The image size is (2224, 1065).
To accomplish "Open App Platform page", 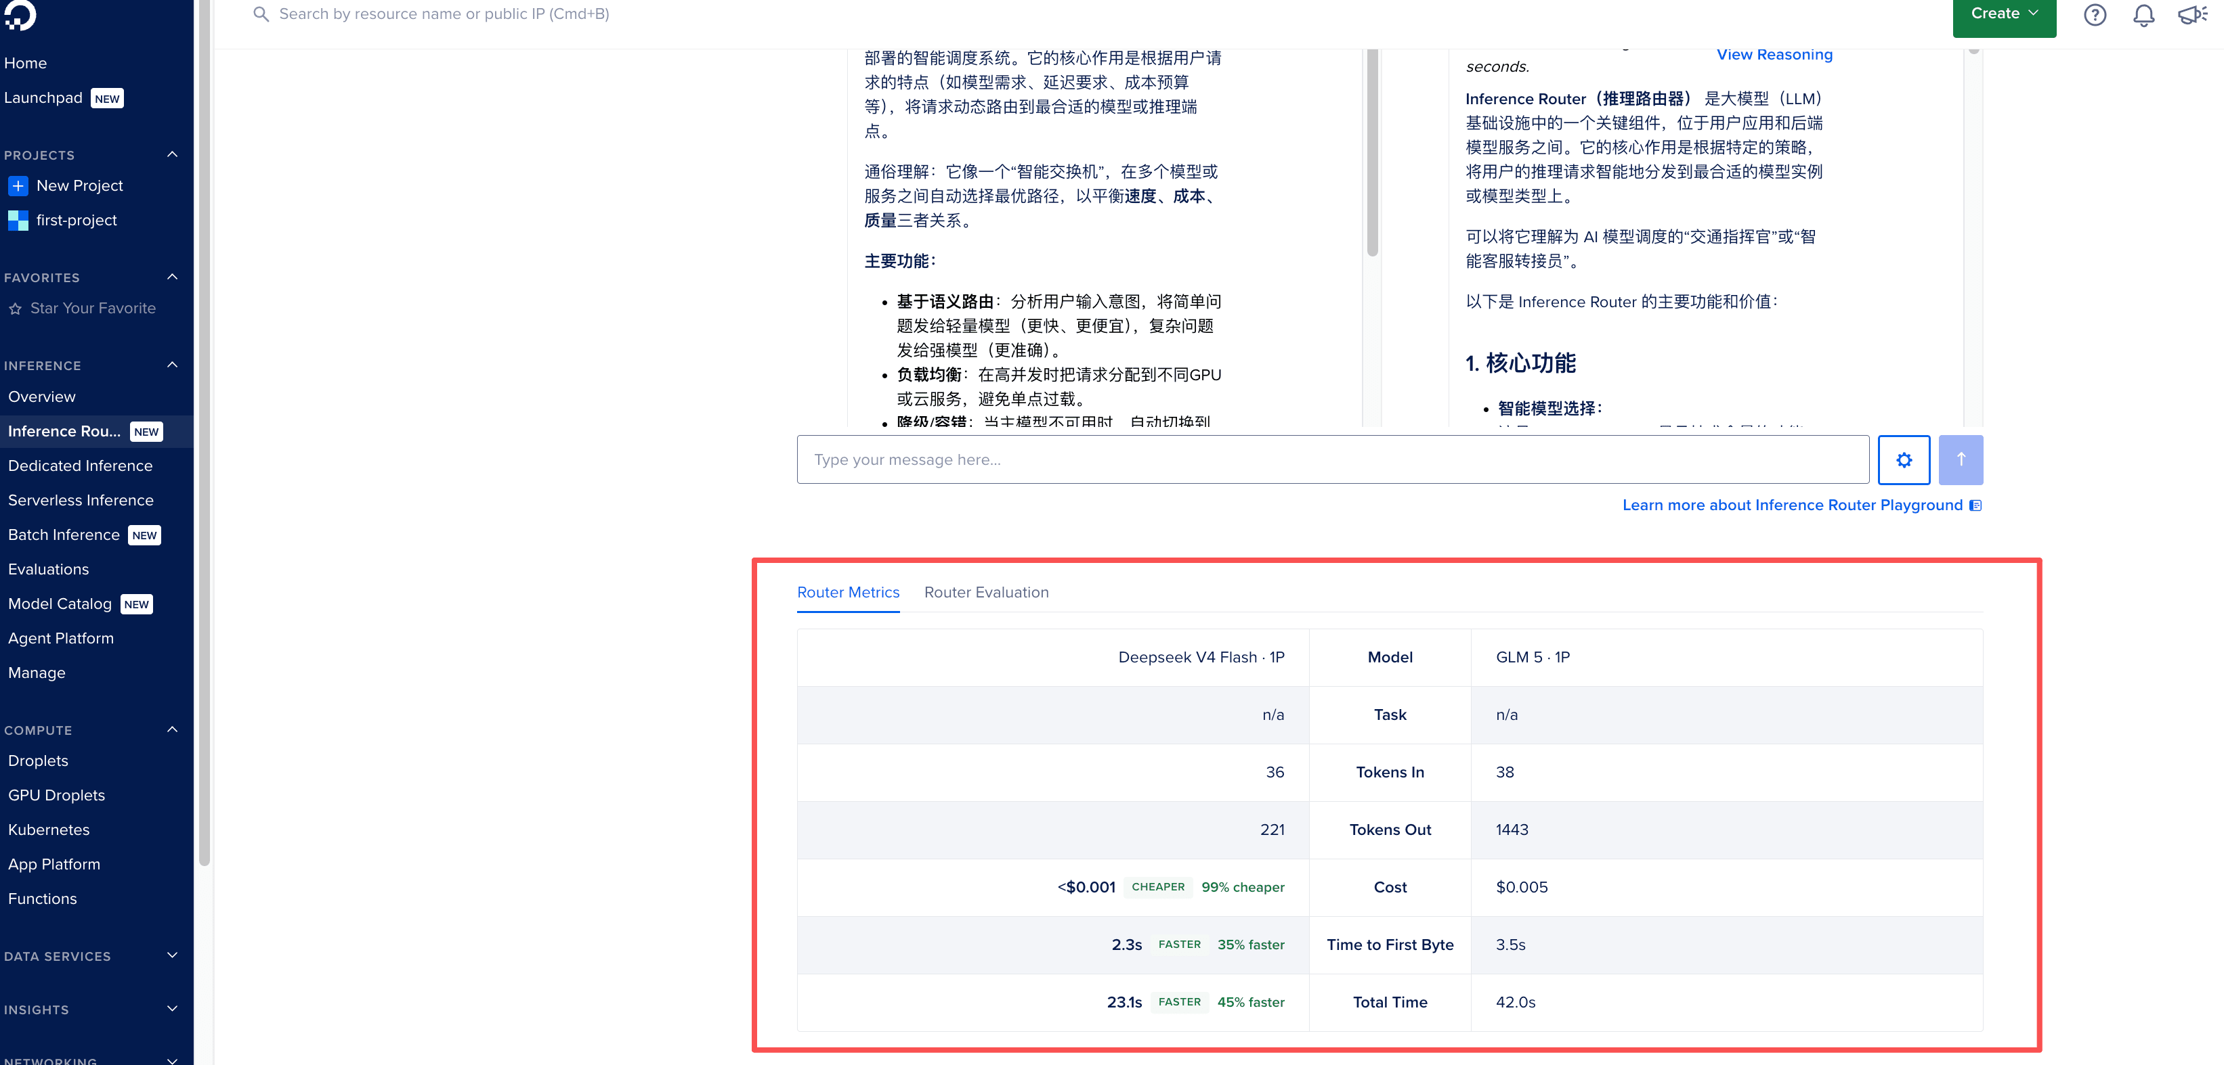I will tap(54, 864).
